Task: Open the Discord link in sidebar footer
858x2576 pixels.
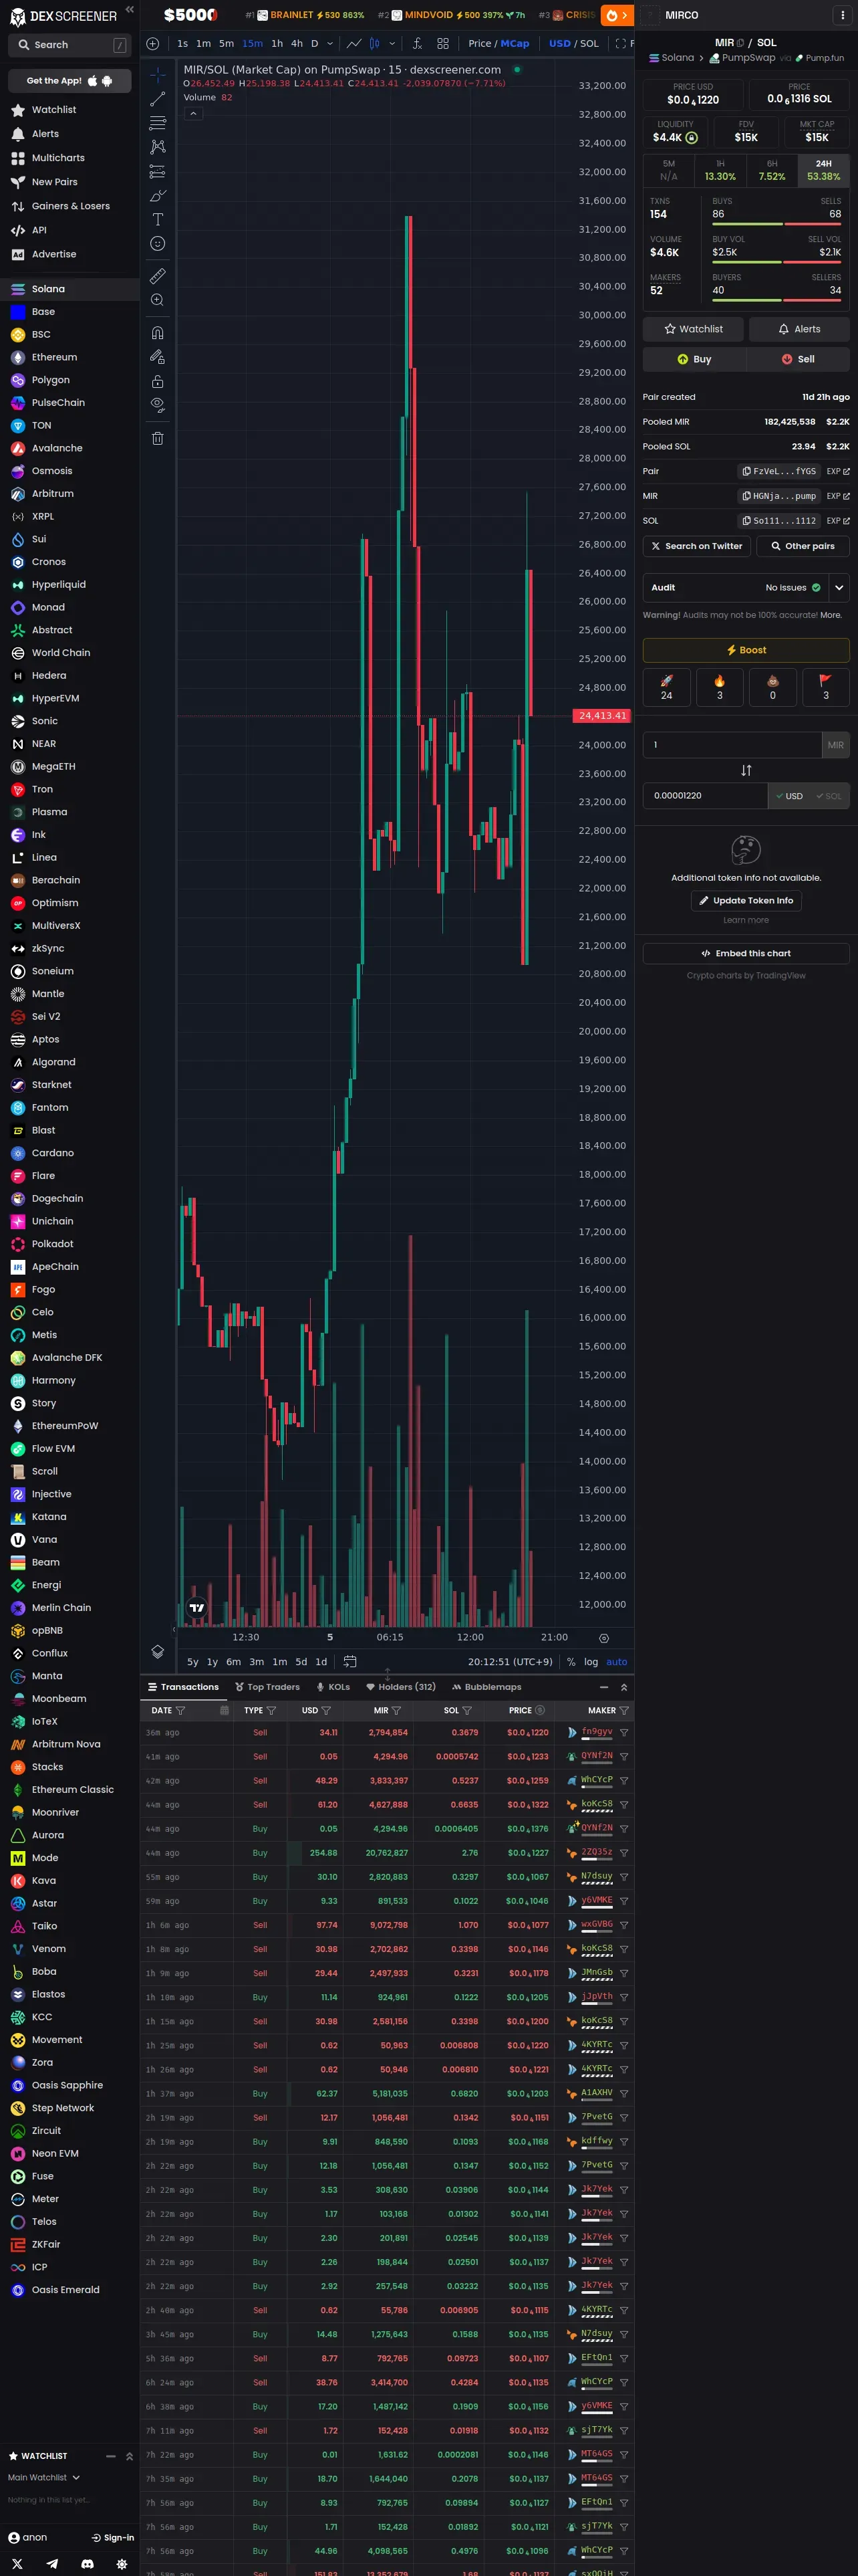Action: click(87, 2565)
